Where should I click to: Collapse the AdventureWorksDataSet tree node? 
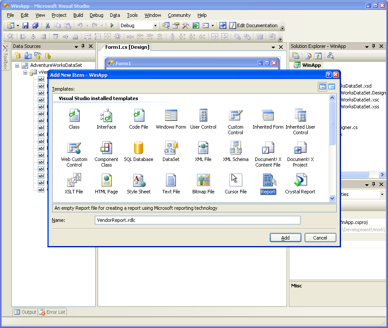(x=17, y=66)
